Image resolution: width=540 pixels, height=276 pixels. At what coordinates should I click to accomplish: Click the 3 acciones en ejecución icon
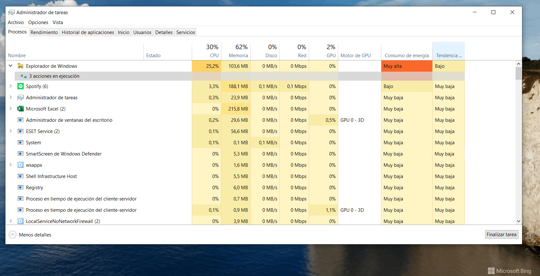coord(24,76)
